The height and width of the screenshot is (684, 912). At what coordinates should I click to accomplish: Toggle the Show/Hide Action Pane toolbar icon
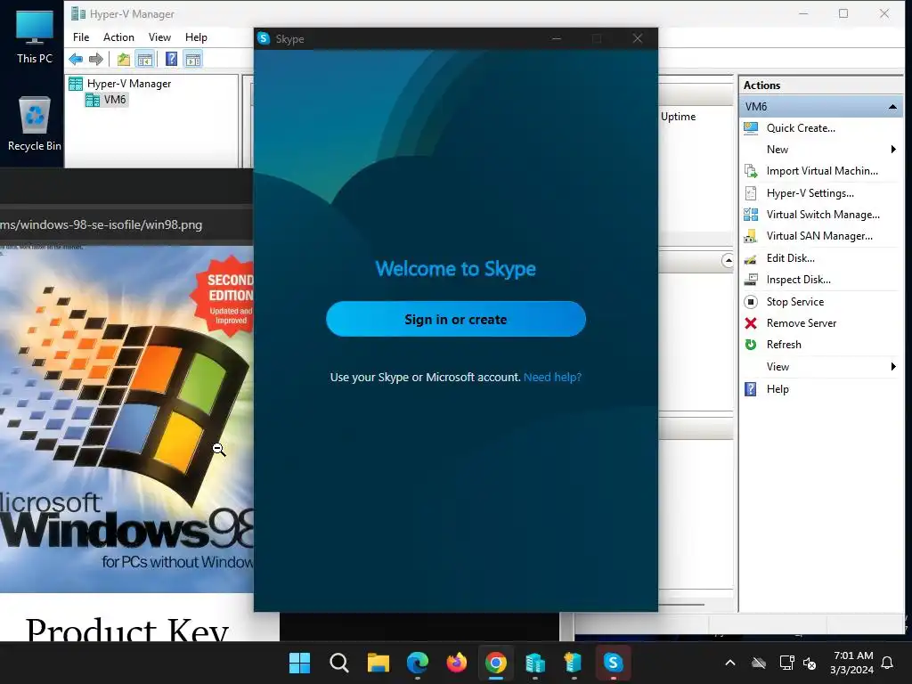(193, 59)
